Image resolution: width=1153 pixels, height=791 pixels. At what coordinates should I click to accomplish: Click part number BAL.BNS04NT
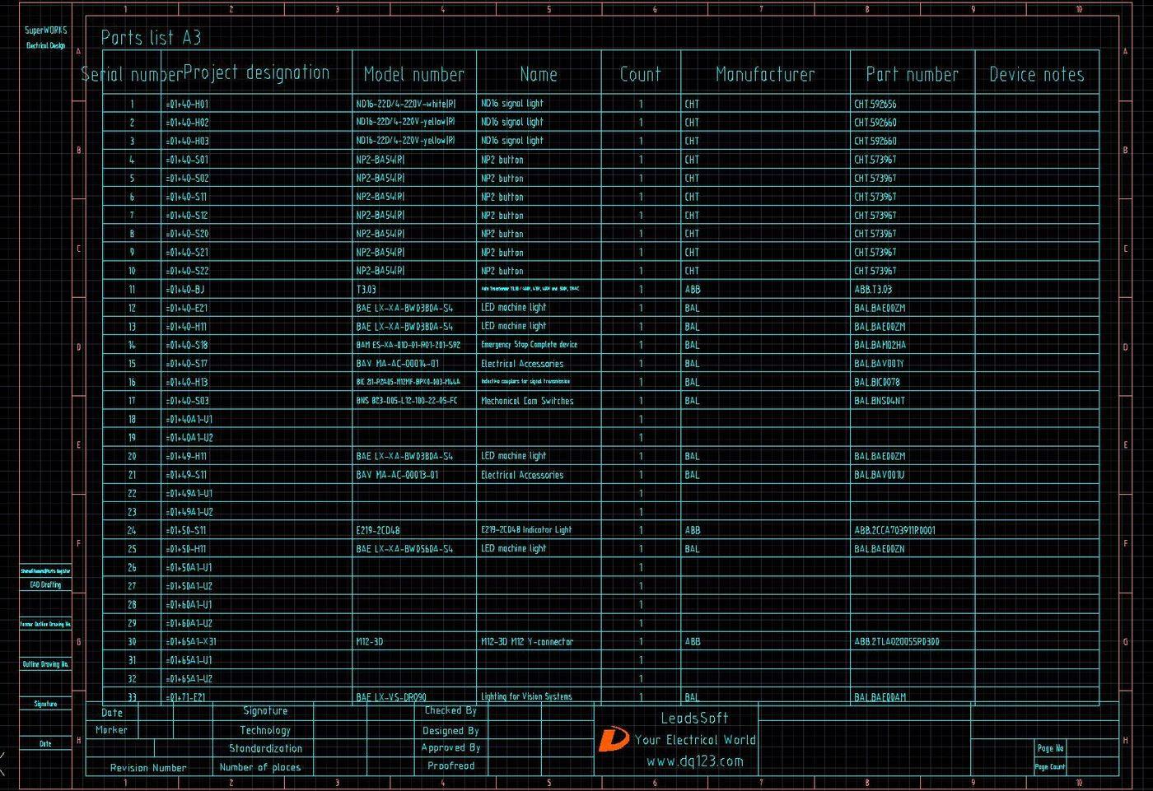[x=880, y=401]
